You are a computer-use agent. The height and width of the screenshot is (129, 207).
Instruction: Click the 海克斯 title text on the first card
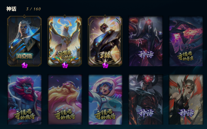[x=24, y=56]
